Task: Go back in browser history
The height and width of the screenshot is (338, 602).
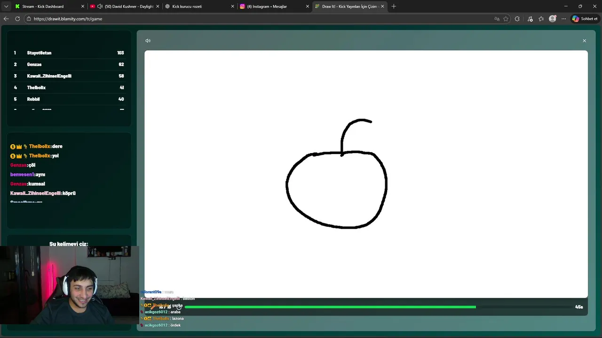Action: 6,19
